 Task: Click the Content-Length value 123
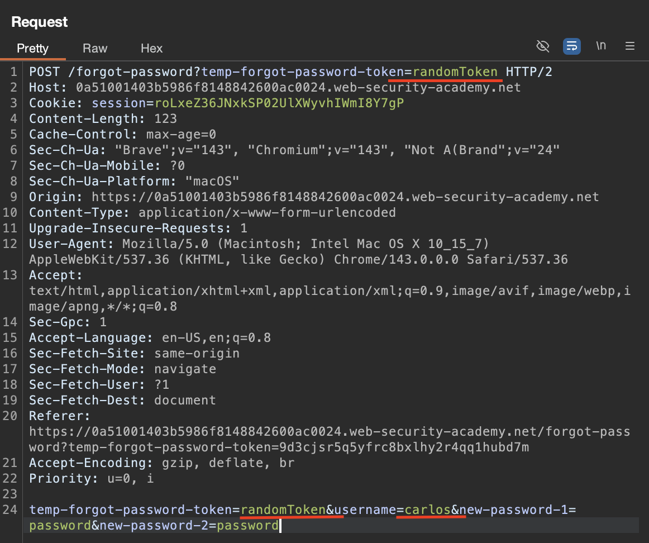[166, 119]
